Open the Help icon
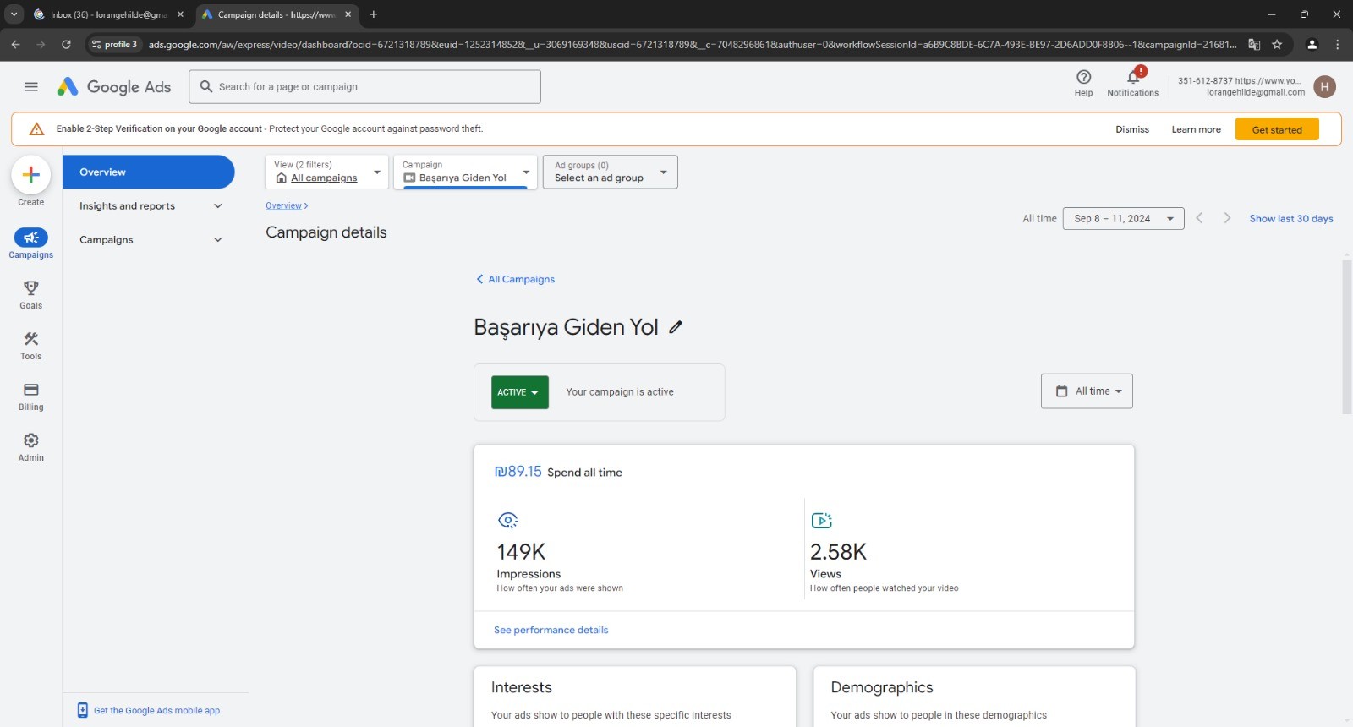 point(1083,83)
